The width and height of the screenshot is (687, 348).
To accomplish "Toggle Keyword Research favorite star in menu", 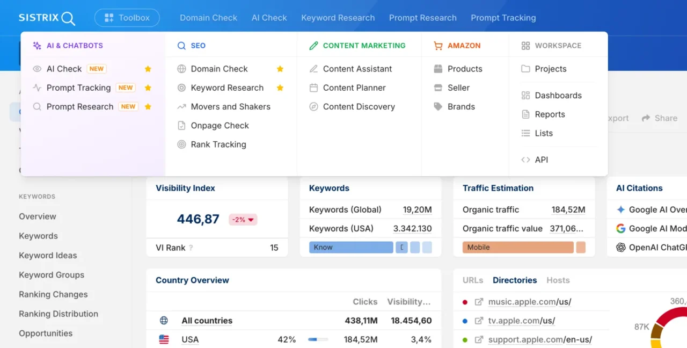I will [280, 88].
